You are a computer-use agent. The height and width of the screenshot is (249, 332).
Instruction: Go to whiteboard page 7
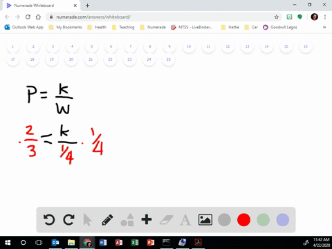click(131, 46)
